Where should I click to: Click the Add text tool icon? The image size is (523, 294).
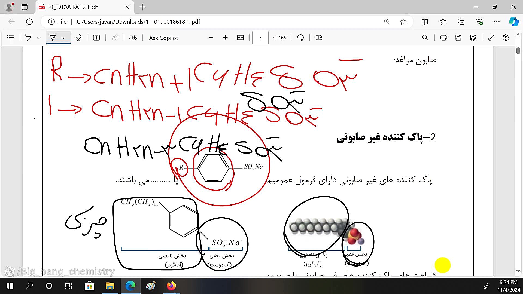click(x=96, y=38)
